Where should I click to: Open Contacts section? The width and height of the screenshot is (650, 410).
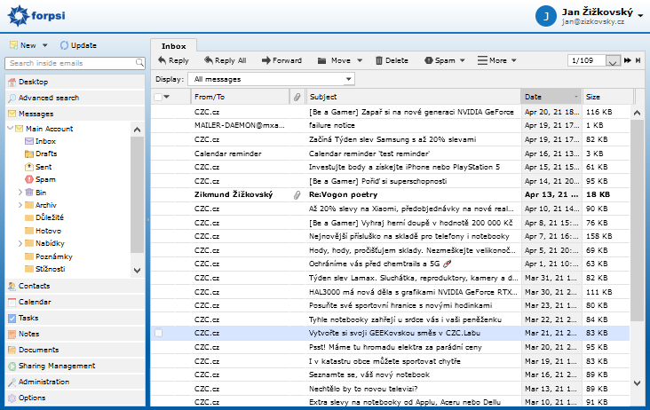75,286
